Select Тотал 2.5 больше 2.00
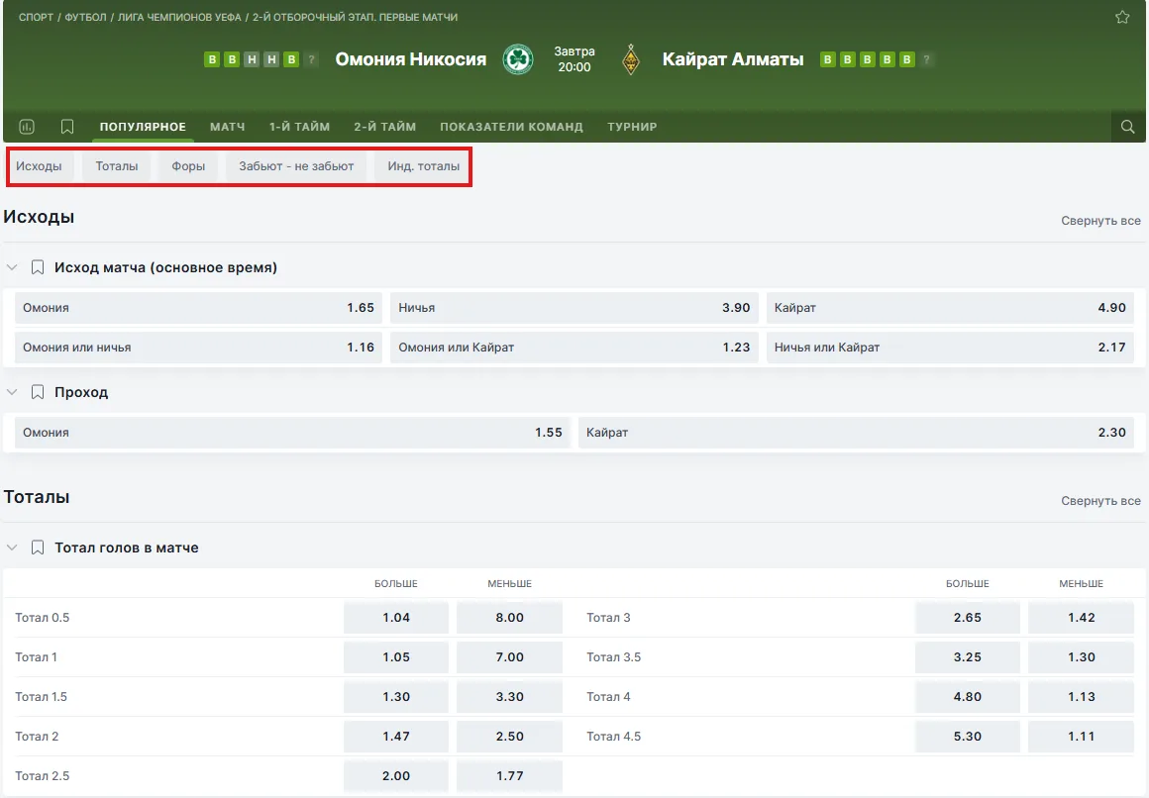The width and height of the screenshot is (1149, 798). click(395, 776)
